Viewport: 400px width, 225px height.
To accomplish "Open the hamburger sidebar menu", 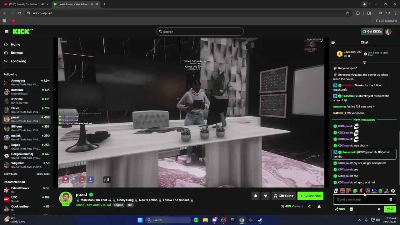I will click(7, 32).
